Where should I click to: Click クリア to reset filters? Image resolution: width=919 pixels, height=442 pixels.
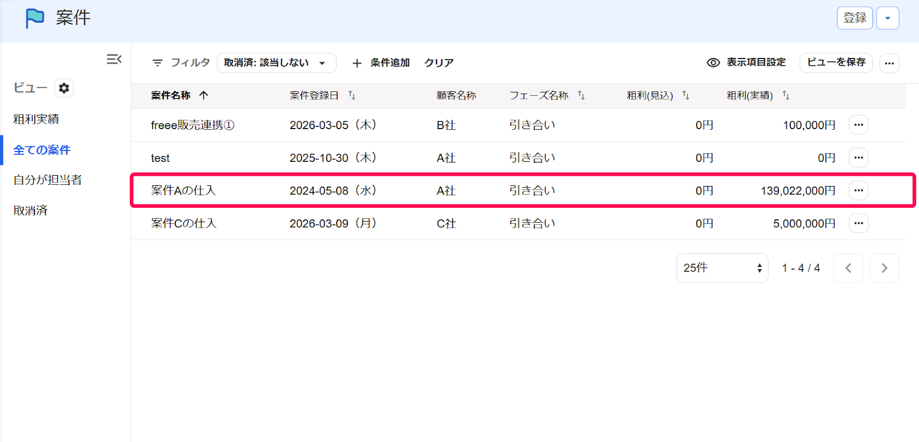pyautogui.click(x=439, y=63)
